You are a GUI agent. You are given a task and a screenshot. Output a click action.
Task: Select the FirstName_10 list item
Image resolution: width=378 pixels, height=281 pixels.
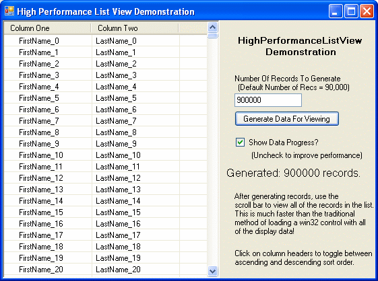coord(41,155)
